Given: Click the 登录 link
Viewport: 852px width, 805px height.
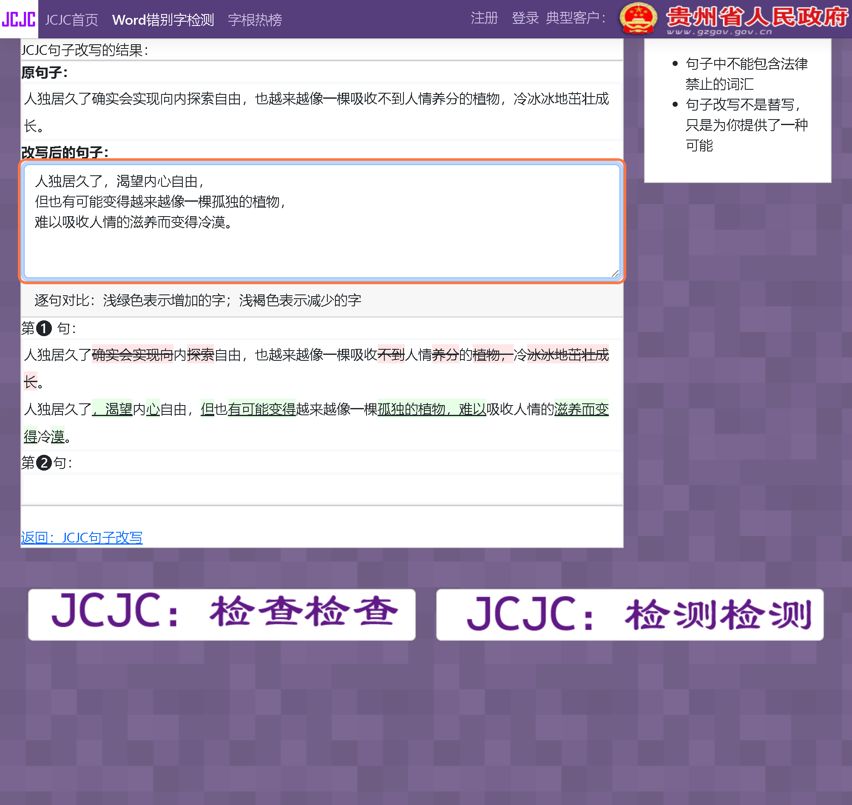Looking at the screenshot, I should point(525,18).
